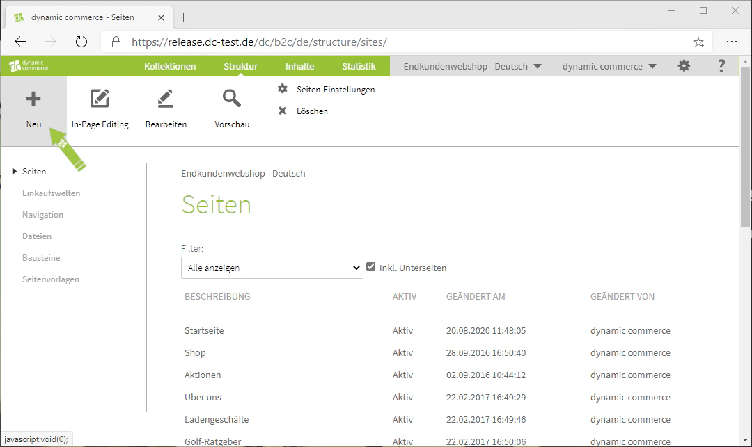Open a new browser tab

183,17
